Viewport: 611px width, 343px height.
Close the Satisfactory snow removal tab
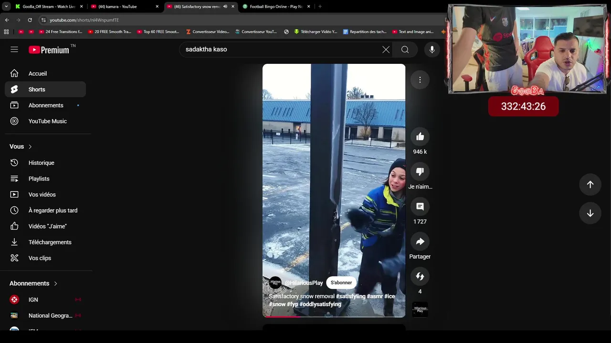pos(233,7)
